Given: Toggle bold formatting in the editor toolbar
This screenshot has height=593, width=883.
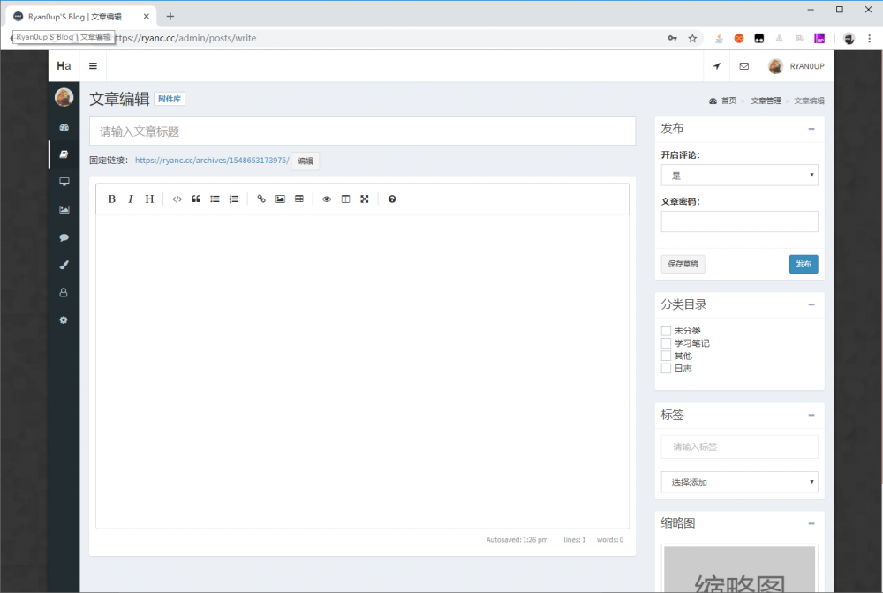Looking at the screenshot, I should 111,199.
